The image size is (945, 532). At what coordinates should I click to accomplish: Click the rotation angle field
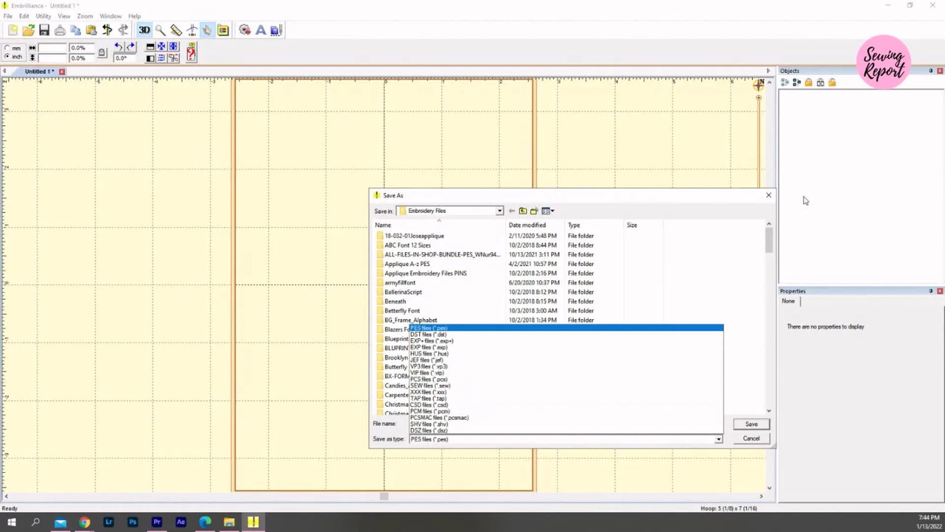pyautogui.click(x=124, y=58)
